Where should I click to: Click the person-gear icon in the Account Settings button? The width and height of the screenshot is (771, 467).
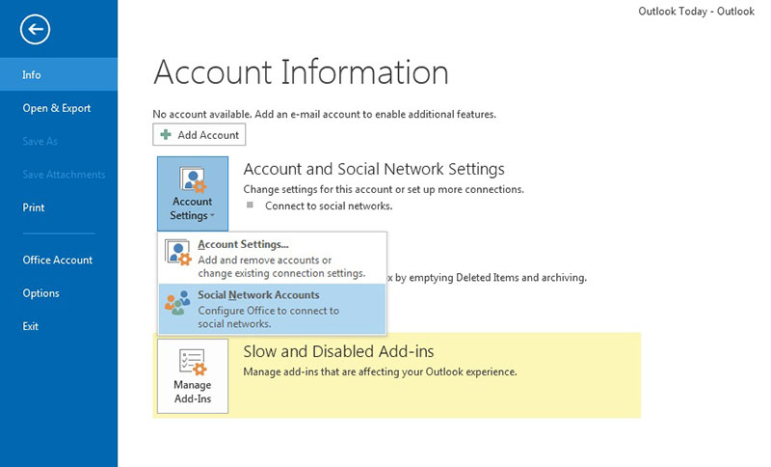coord(192,179)
